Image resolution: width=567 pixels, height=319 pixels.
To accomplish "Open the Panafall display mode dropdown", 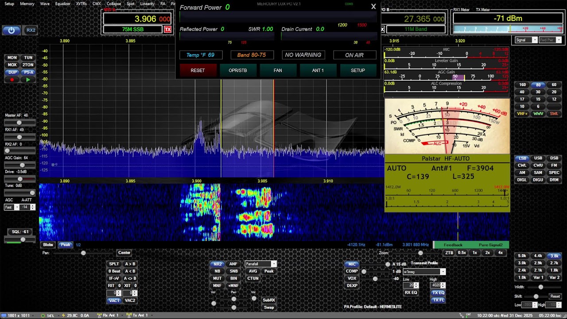I will (273, 264).
